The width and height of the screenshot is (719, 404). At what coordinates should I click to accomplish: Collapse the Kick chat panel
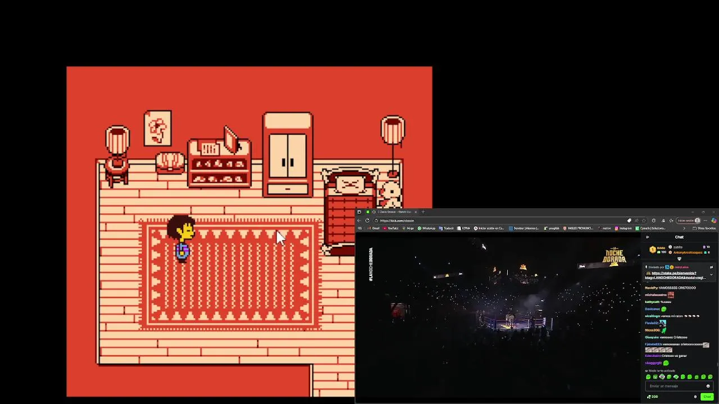pyautogui.click(x=647, y=237)
